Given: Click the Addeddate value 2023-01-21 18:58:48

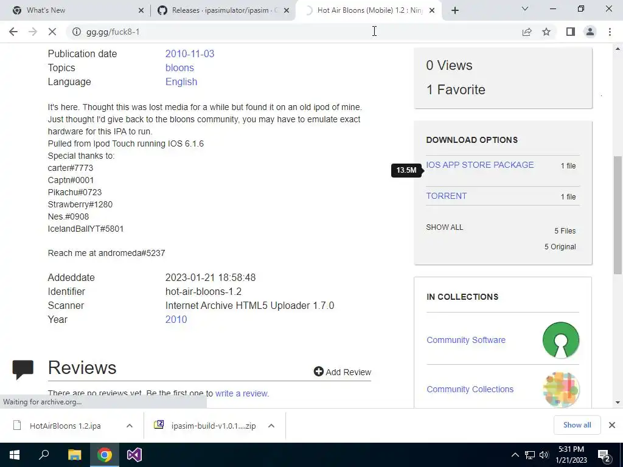Looking at the screenshot, I should [x=210, y=277].
